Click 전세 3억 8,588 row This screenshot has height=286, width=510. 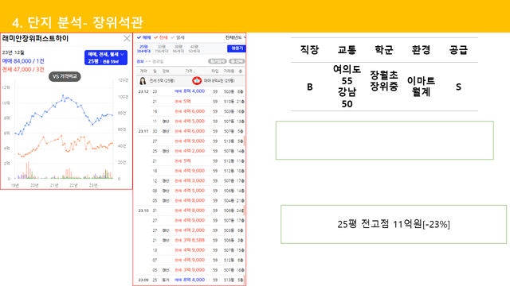tap(190, 240)
